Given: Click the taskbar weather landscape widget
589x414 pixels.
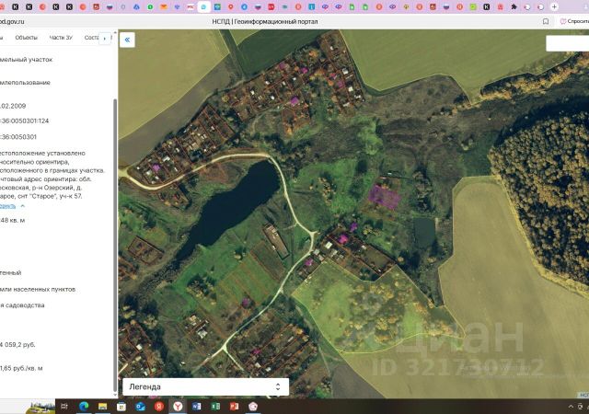Looking at the screenshot, I should pyautogui.click(x=40, y=407).
